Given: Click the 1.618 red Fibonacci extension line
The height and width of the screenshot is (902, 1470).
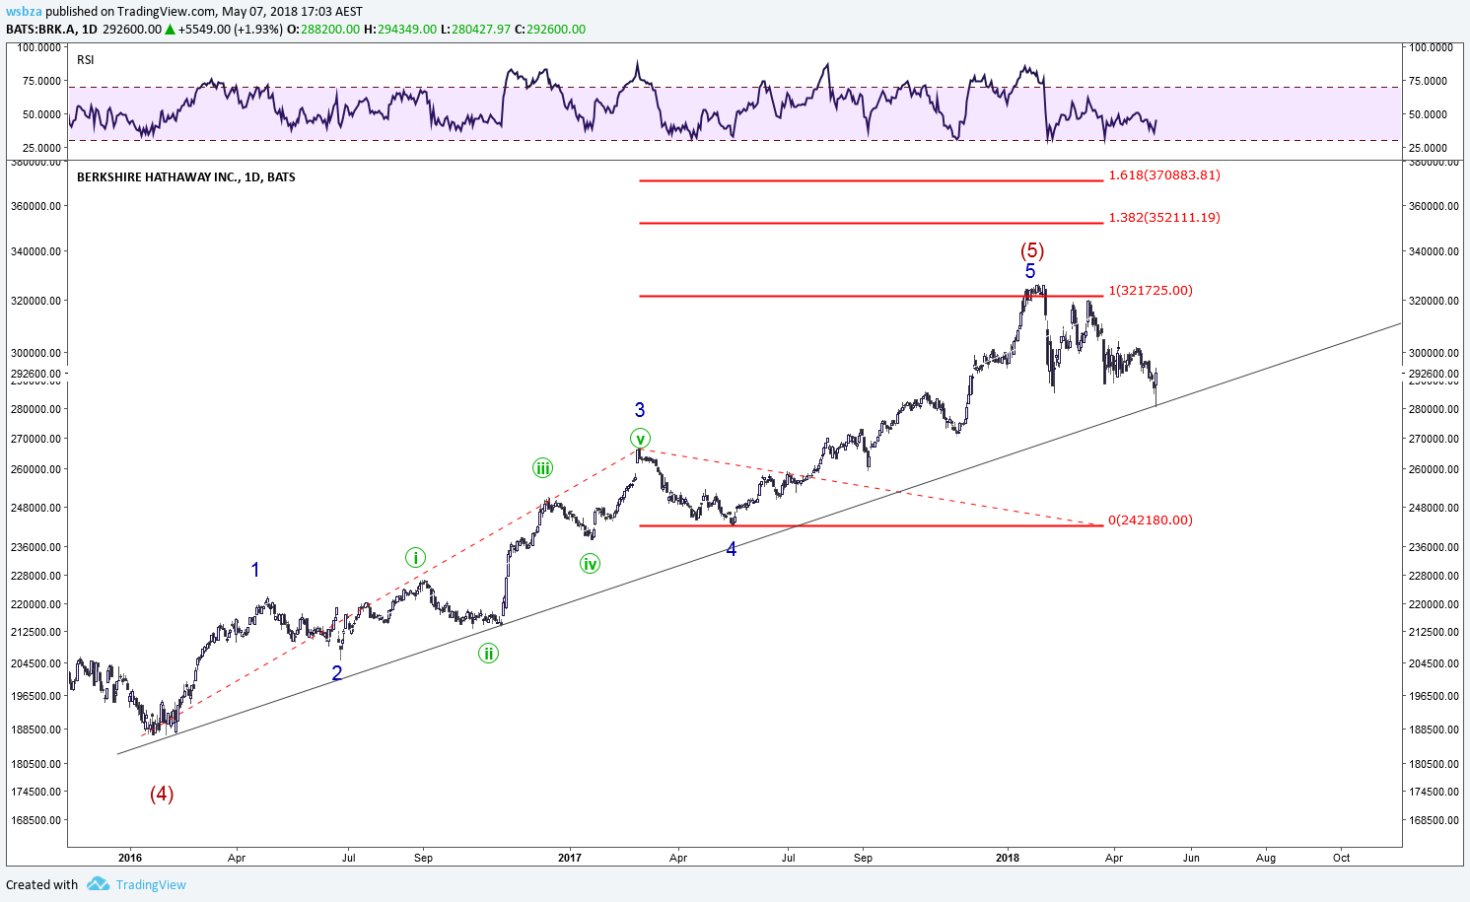Looking at the screenshot, I should (x=871, y=180).
